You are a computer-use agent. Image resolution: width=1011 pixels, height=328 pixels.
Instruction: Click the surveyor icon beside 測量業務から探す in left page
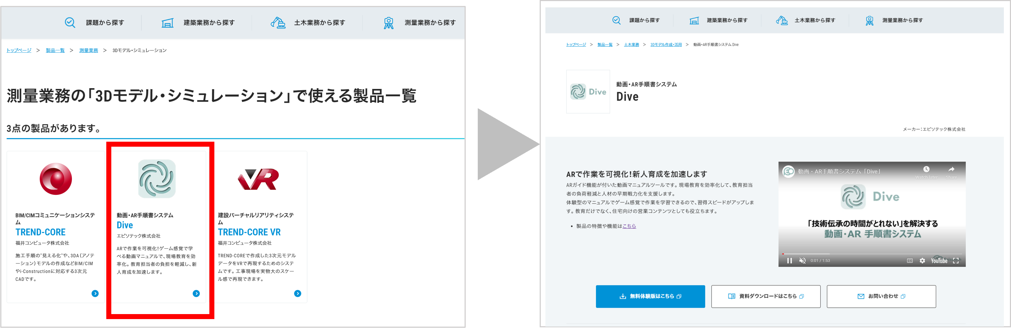click(389, 23)
